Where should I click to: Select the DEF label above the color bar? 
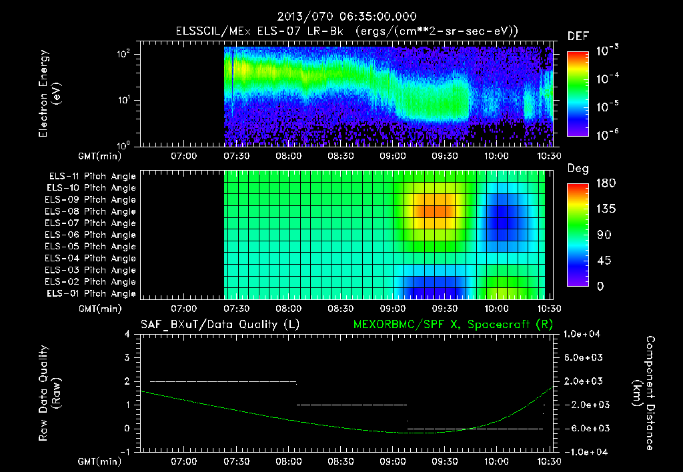(578, 37)
